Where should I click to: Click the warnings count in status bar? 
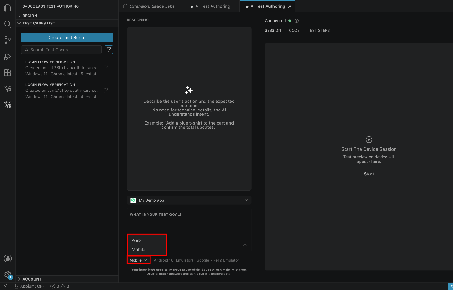pyautogui.click(x=65, y=286)
